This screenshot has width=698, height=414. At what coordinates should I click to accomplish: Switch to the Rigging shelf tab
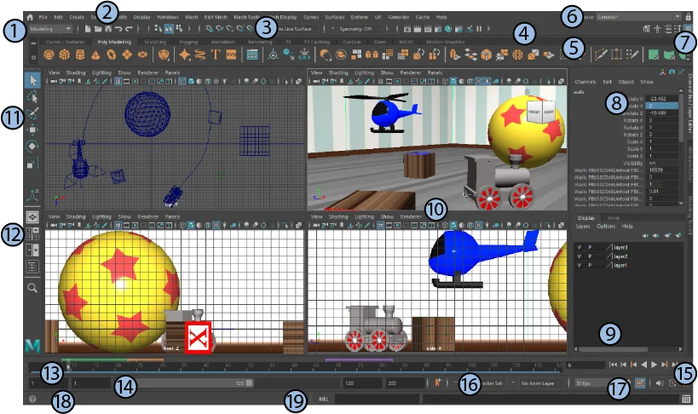[x=188, y=43]
